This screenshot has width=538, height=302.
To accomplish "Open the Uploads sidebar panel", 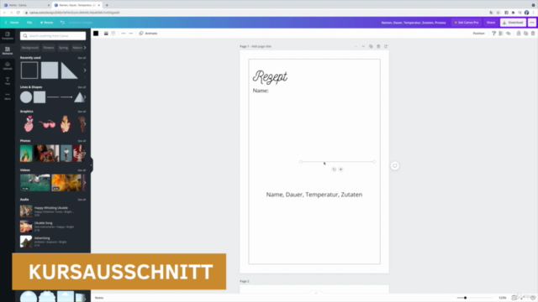I will pos(8,65).
